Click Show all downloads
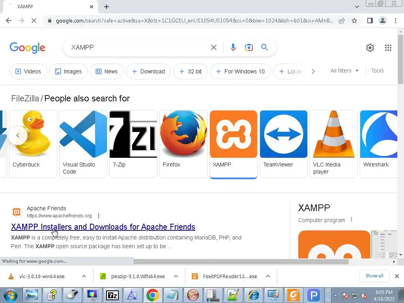Viewport: 404px width, 303px height. point(374,276)
